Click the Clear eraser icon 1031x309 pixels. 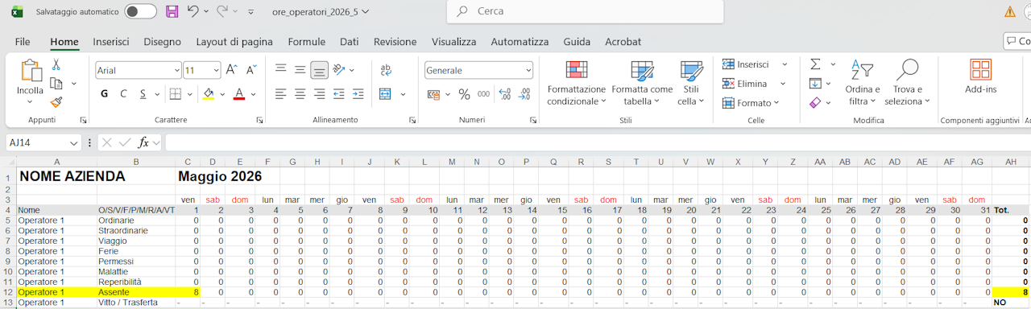pyautogui.click(x=815, y=102)
